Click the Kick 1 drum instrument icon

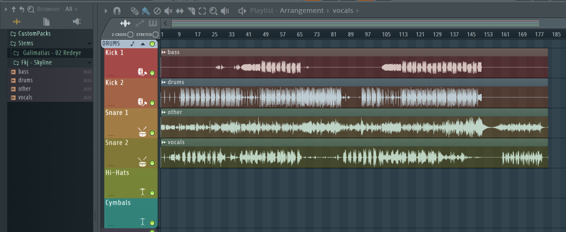coord(142,72)
